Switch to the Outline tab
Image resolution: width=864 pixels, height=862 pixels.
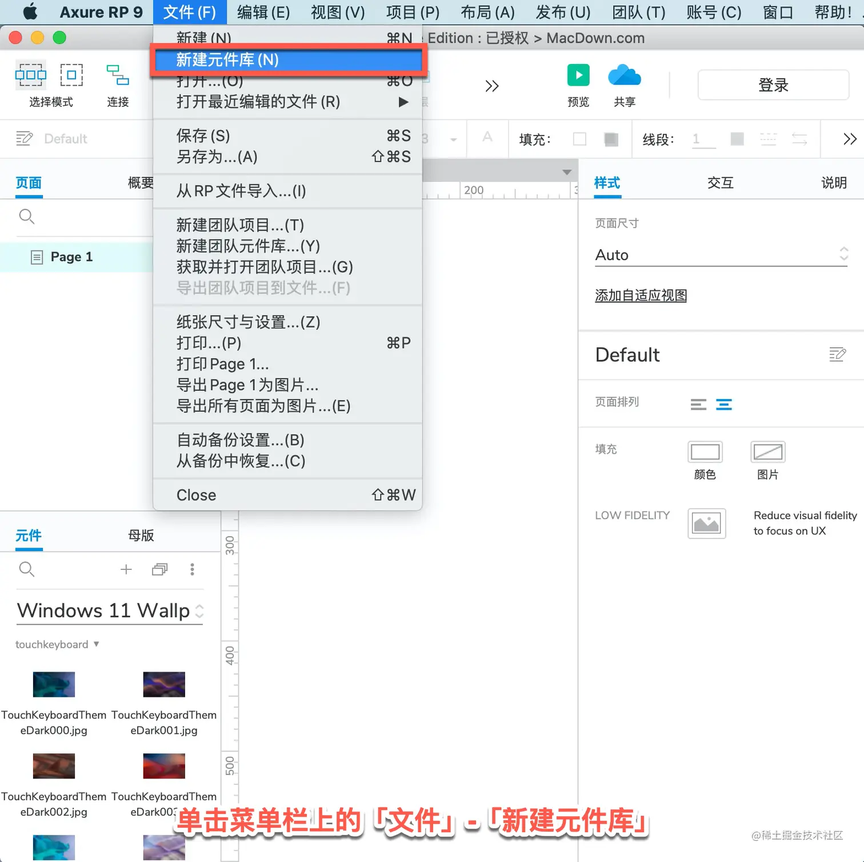141,183
